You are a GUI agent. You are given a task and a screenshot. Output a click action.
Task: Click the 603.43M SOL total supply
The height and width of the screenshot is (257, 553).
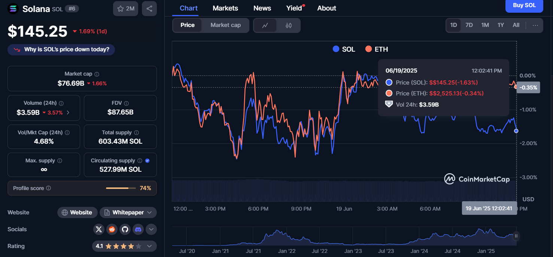121,141
